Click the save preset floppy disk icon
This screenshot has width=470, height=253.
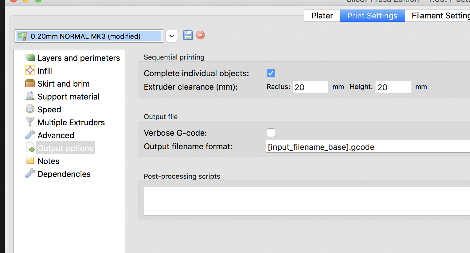point(188,35)
